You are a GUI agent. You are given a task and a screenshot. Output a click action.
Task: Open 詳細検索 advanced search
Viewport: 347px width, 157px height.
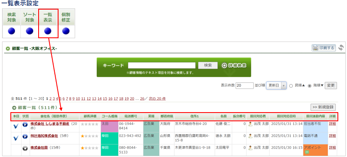[234, 66]
